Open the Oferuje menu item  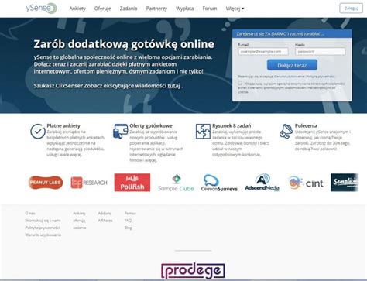tap(102, 9)
